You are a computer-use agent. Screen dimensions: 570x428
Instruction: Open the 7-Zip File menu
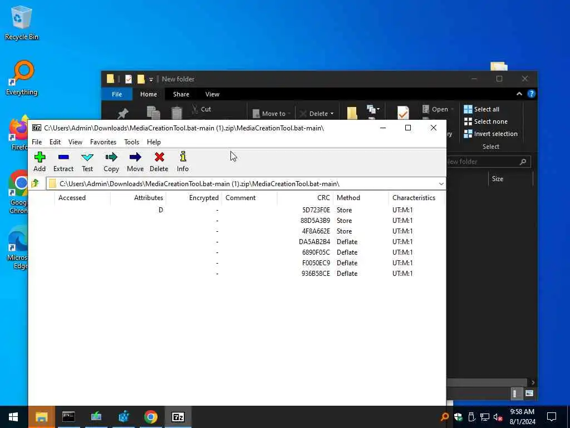pyautogui.click(x=37, y=142)
